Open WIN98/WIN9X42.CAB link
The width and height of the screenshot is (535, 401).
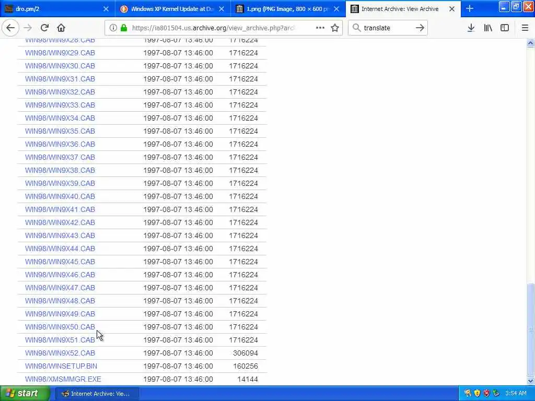[x=60, y=222]
